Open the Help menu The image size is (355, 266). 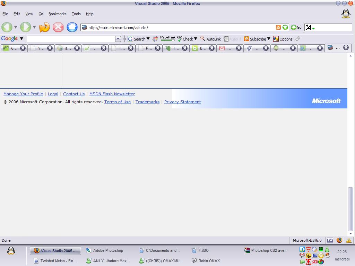tap(90, 14)
